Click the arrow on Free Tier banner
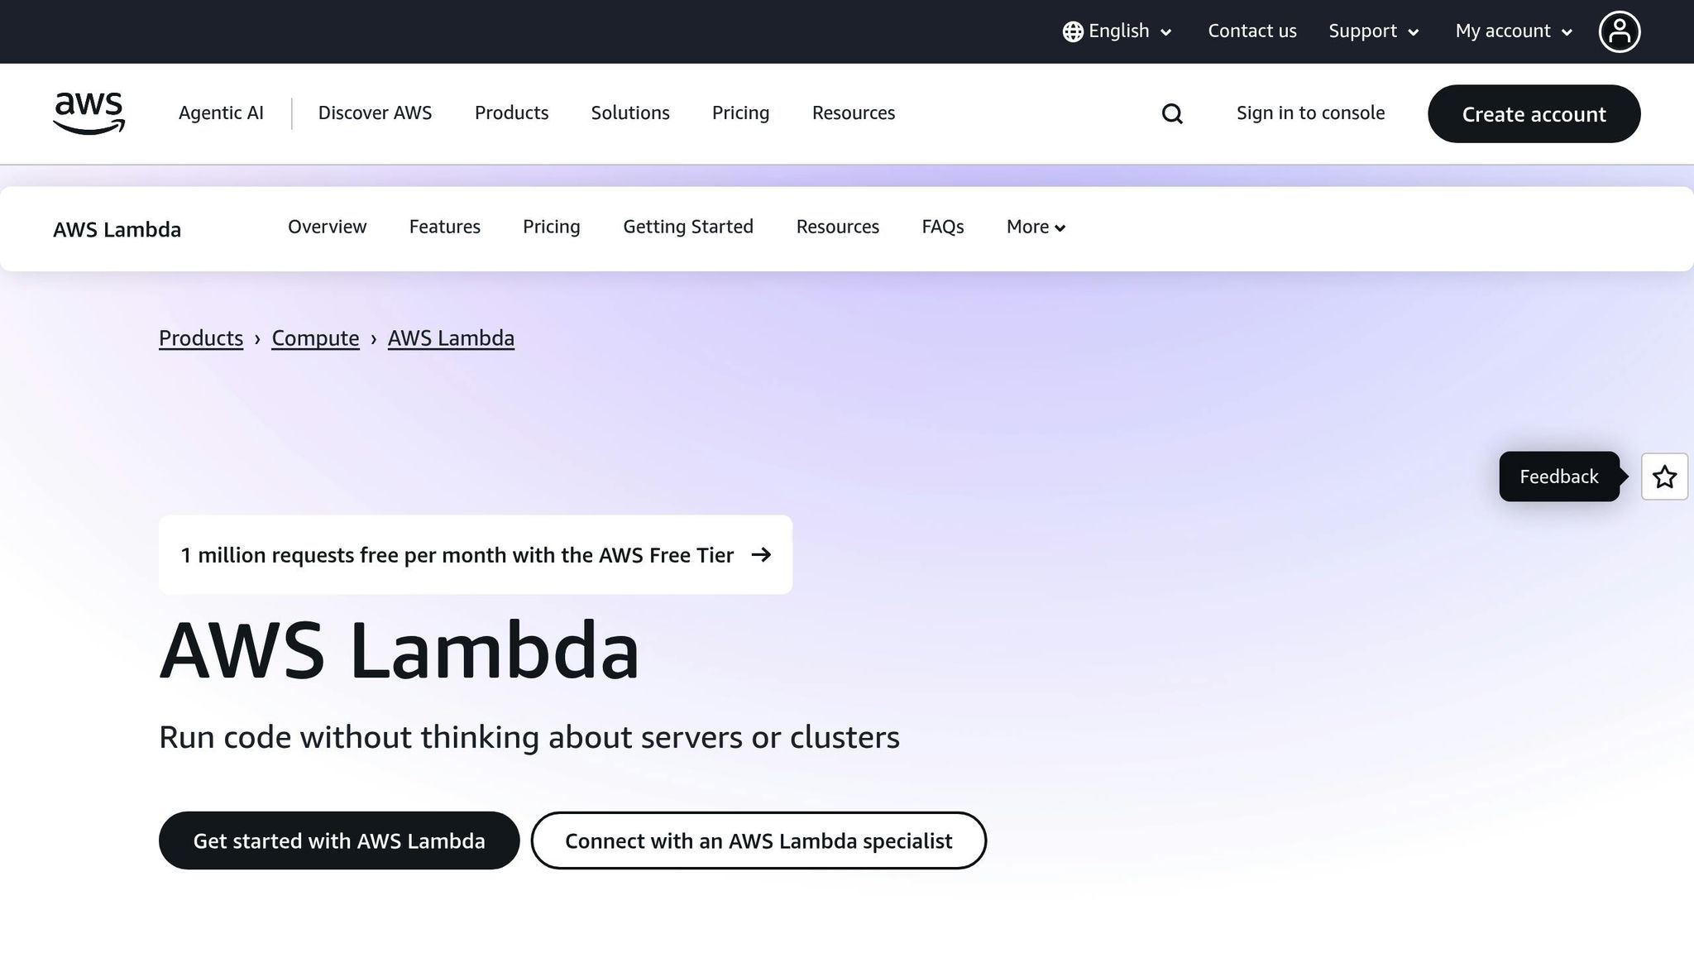 (761, 555)
